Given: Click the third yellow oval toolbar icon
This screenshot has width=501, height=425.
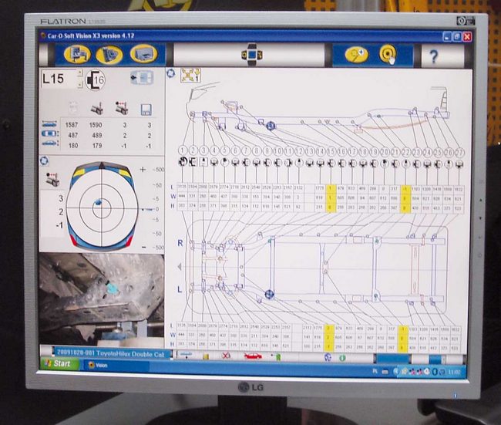Looking at the screenshot, I should [x=143, y=54].
